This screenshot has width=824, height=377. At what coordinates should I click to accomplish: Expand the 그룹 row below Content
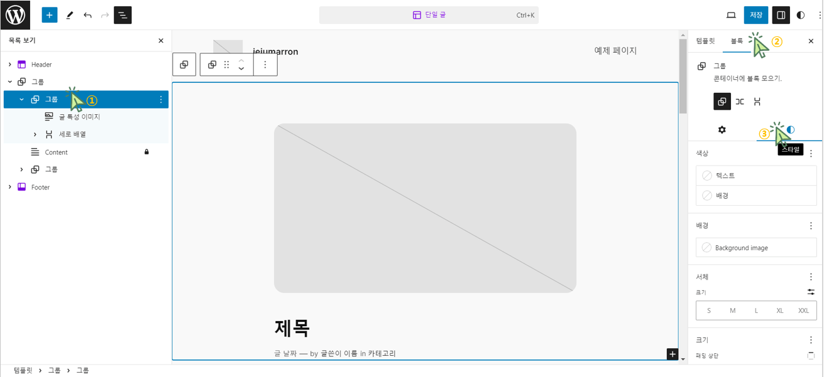tap(22, 169)
